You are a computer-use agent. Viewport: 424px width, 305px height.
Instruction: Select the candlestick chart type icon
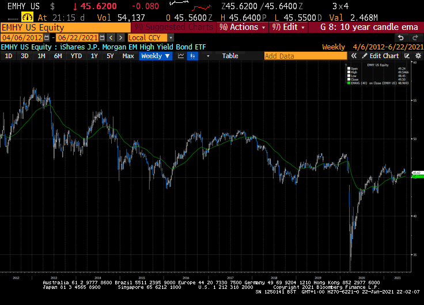tap(192, 56)
